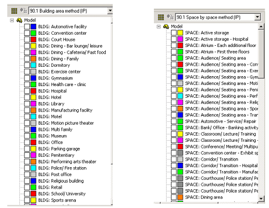Click the red color swatch for BLDG: School/ University
The width and height of the screenshot is (269, 208).
33,194
